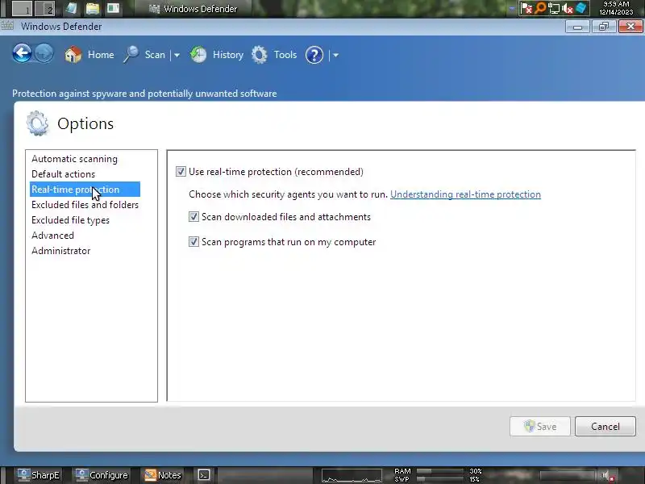Open the Scan options dropdown arrow
The image size is (645, 484).
point(177,55)
